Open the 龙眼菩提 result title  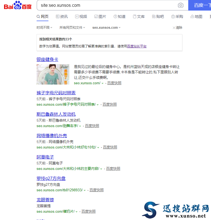point(45,200)
